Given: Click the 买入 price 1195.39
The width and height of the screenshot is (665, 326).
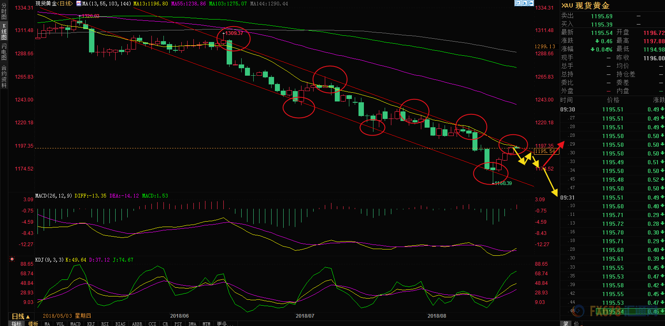Looking at the screenshot, I should (601, 25).
